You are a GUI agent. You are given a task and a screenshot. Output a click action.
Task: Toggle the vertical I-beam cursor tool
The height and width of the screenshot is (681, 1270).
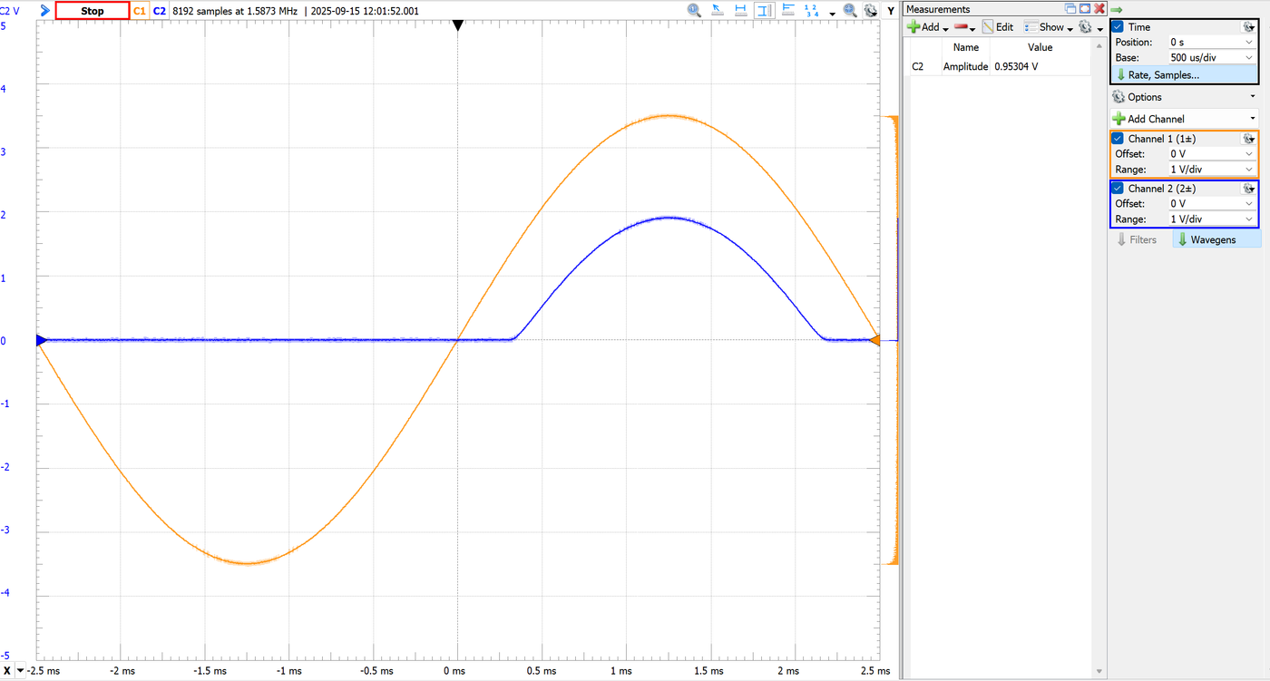coord(764,10)
